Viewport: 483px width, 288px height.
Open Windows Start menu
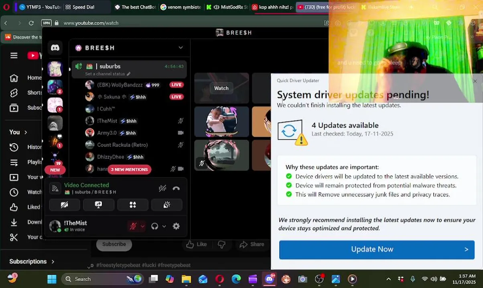point(52,279)
